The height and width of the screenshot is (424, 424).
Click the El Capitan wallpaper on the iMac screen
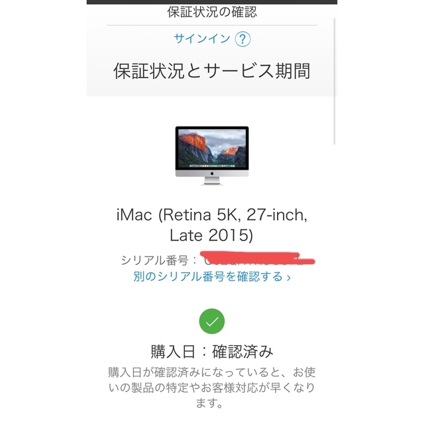(212, 147)
